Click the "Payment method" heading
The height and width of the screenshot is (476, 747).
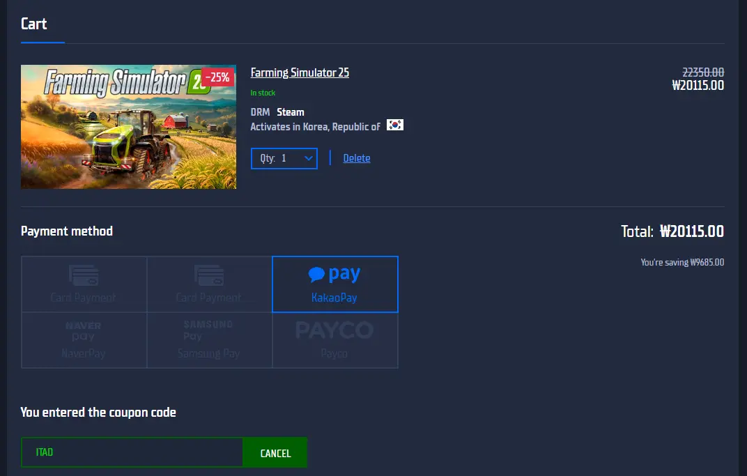(x=67, y=231)
